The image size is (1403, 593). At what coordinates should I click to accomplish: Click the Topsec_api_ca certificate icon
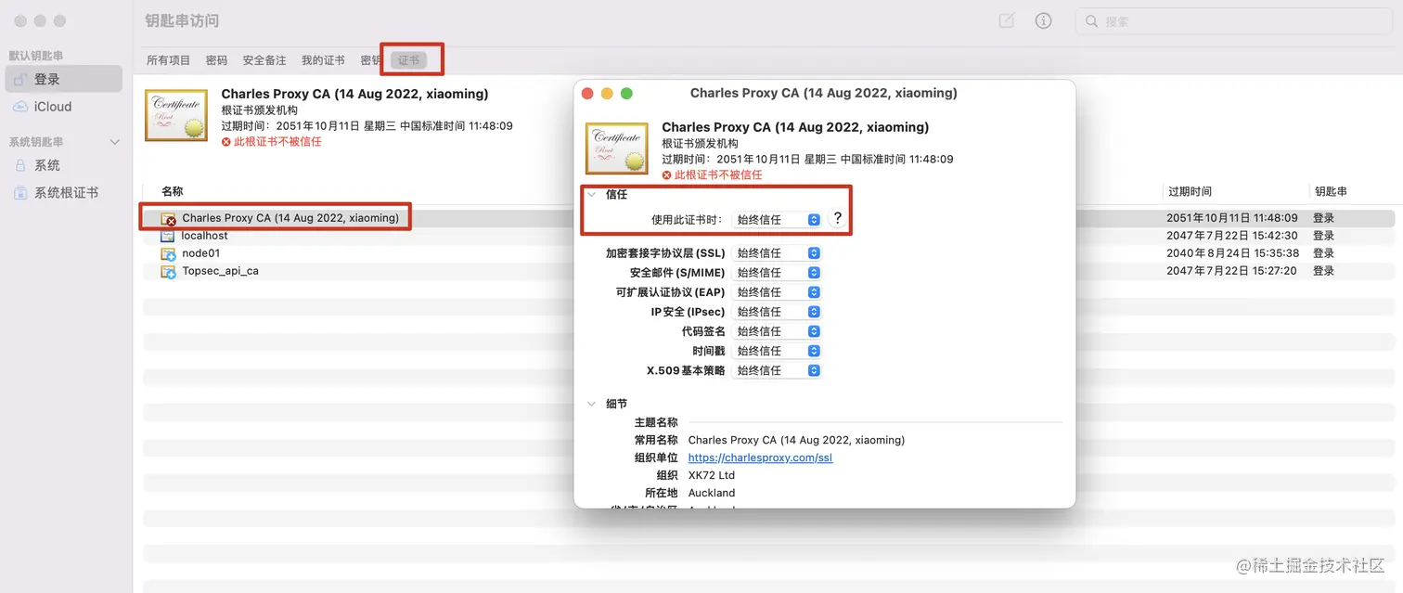(168, 271)
